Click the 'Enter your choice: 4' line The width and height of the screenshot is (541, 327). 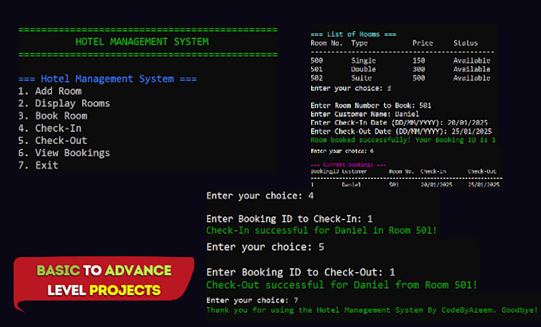(x=260, y=196)
